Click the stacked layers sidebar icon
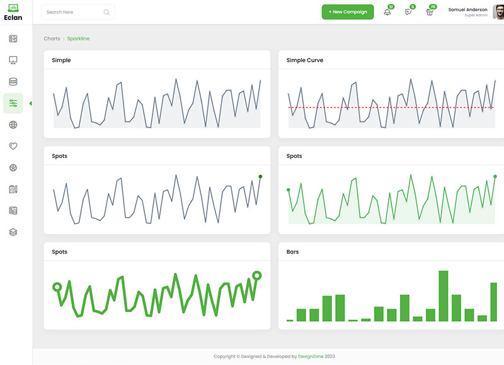This screenshot has width=504, height=365. pyautogui.click(x=13, y=232)
